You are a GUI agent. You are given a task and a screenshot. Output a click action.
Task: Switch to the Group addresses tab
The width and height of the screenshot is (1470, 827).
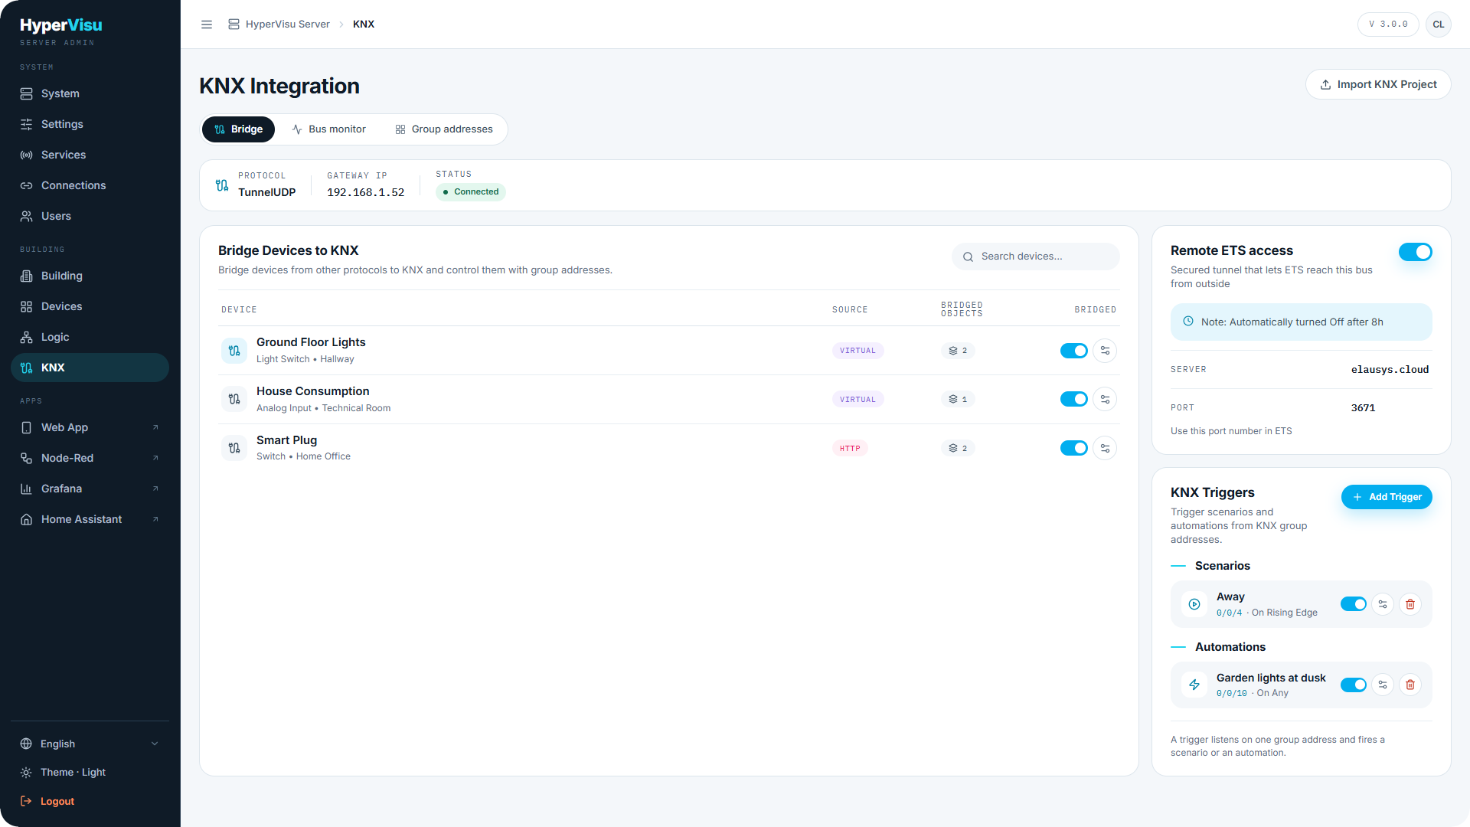pyautogui.click(x=444, y=129)
